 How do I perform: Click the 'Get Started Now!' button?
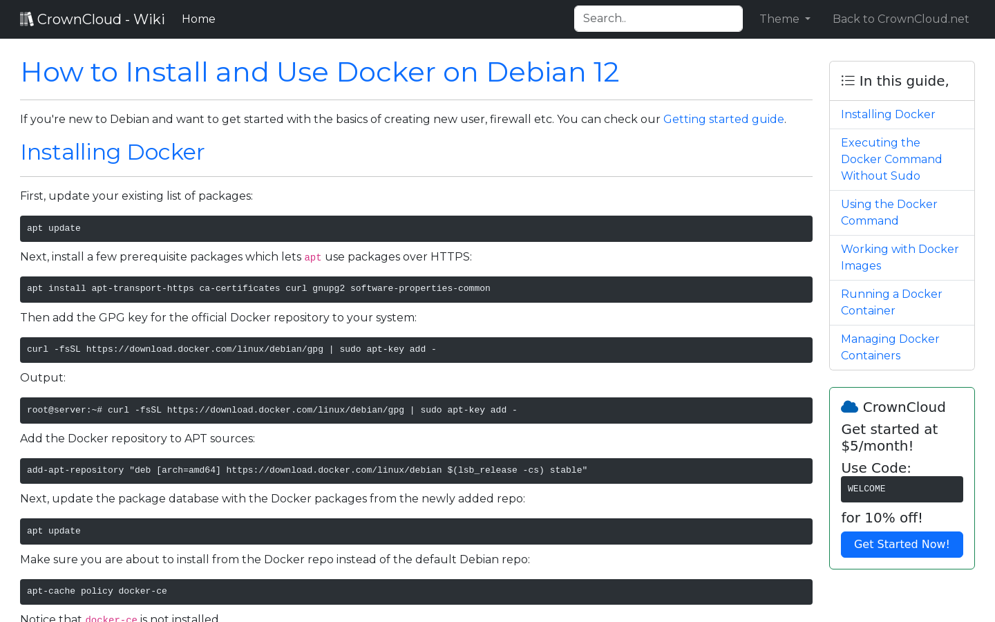(902, 544)
